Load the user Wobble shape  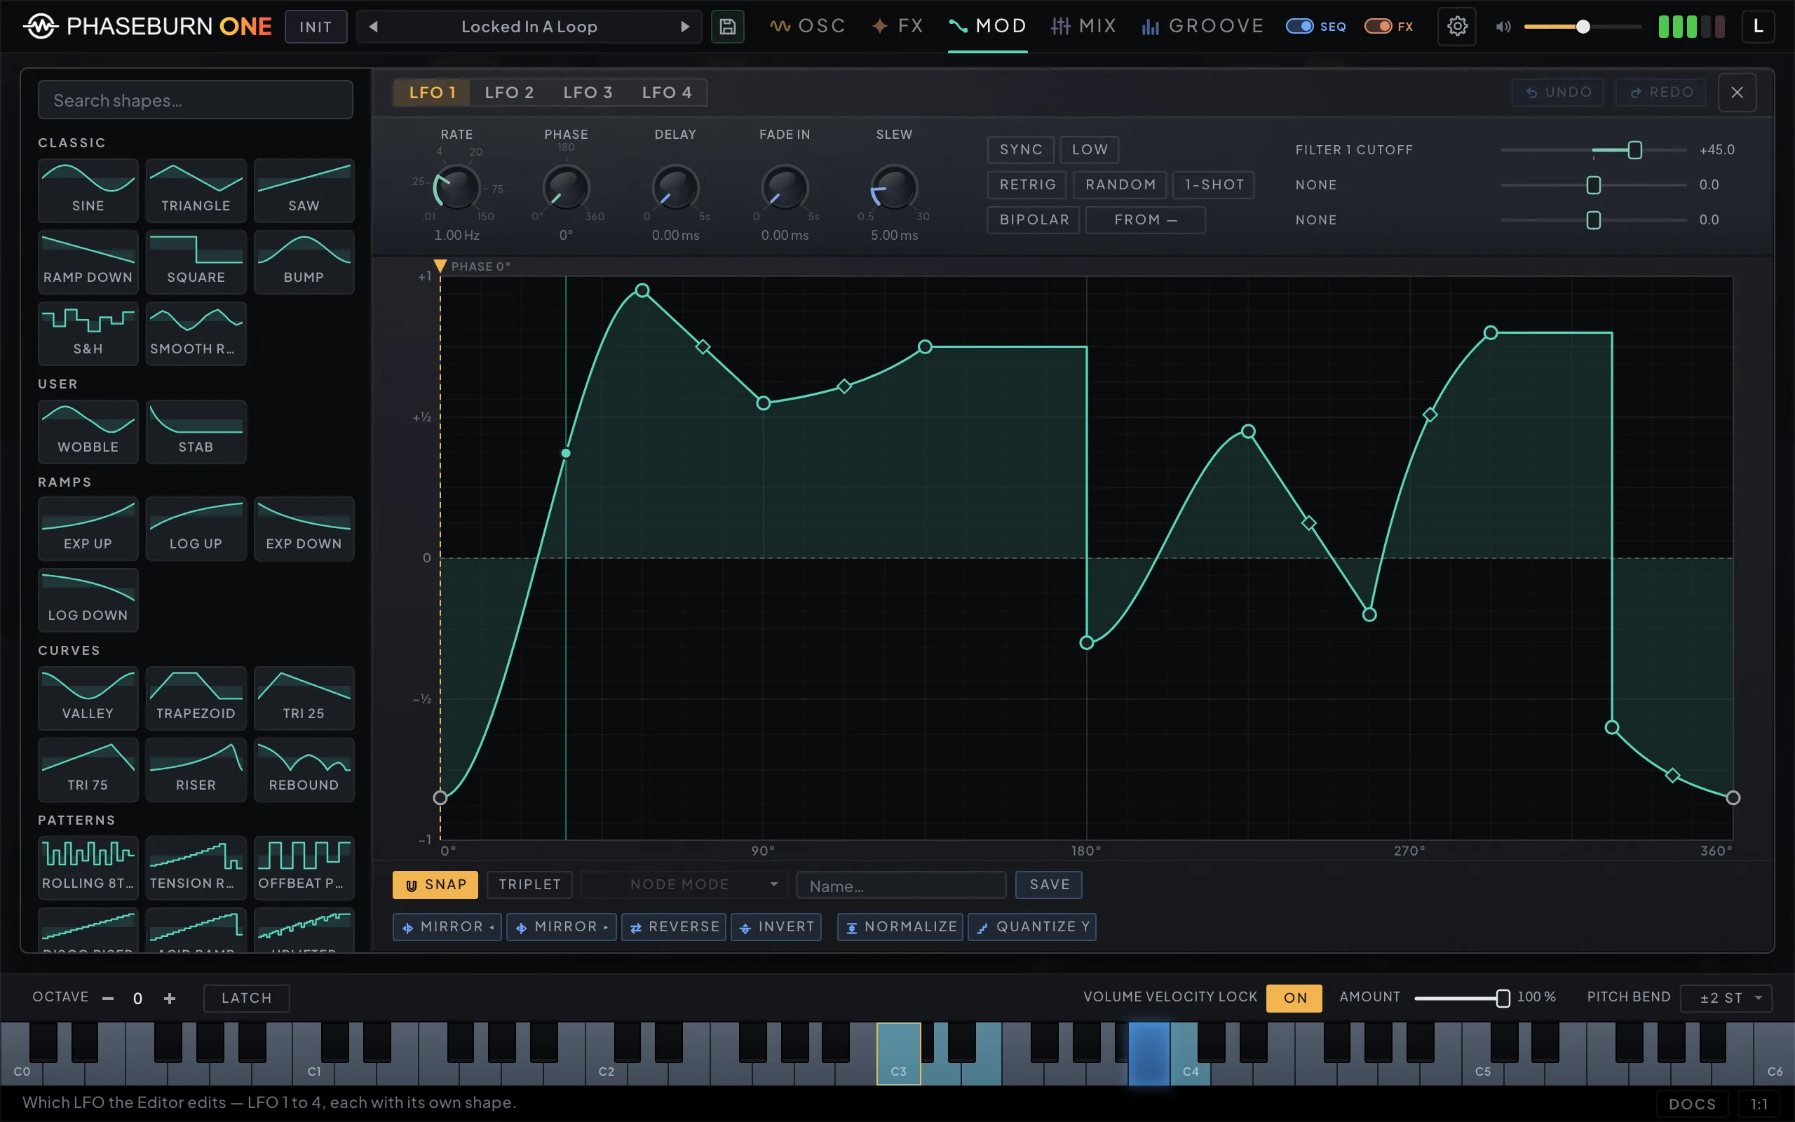click(x=88, y=431)
